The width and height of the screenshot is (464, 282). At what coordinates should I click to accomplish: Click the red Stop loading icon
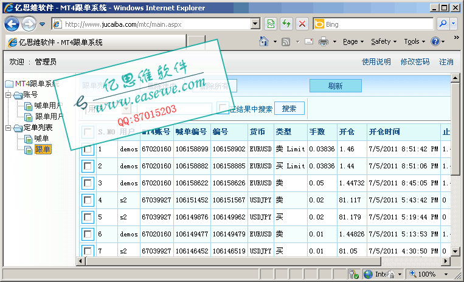pos(302,24)
